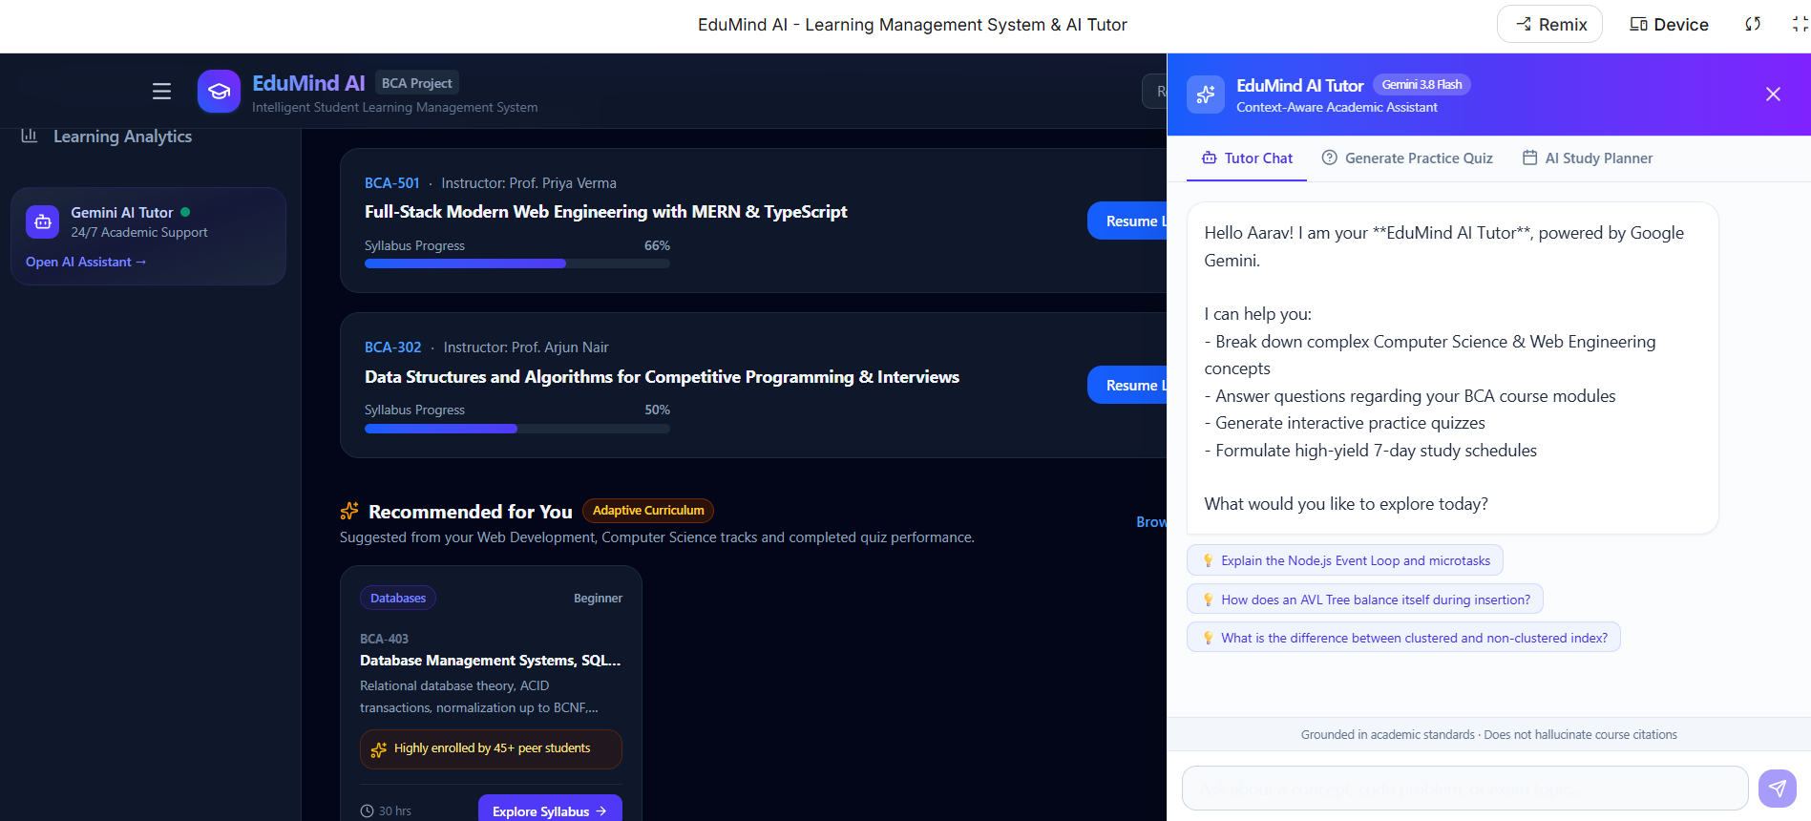Click the fullscreen icon in the top bar
The image size is (1811, 821).
click(1800, 24)
